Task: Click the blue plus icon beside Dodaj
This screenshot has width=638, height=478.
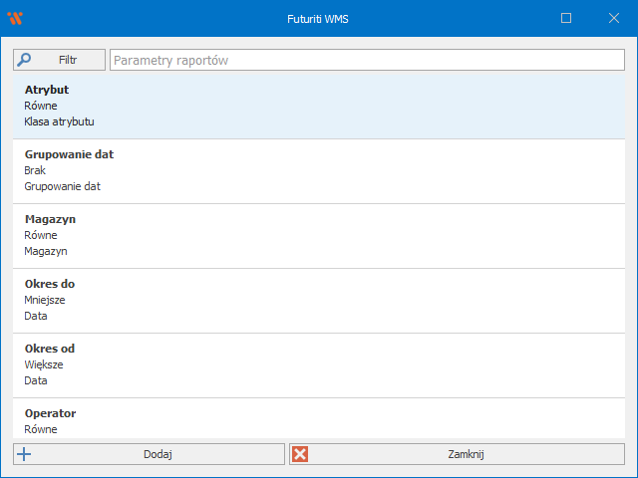Action: click(x=25, y=454)
